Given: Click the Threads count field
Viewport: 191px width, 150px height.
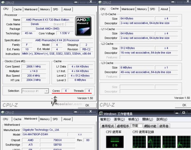Looking at the screenshot, I should click(89, 91).
